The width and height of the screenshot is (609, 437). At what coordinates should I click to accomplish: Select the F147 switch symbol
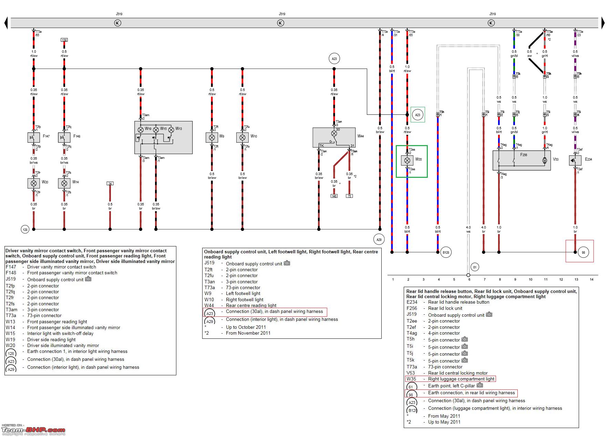click(34, 138)
